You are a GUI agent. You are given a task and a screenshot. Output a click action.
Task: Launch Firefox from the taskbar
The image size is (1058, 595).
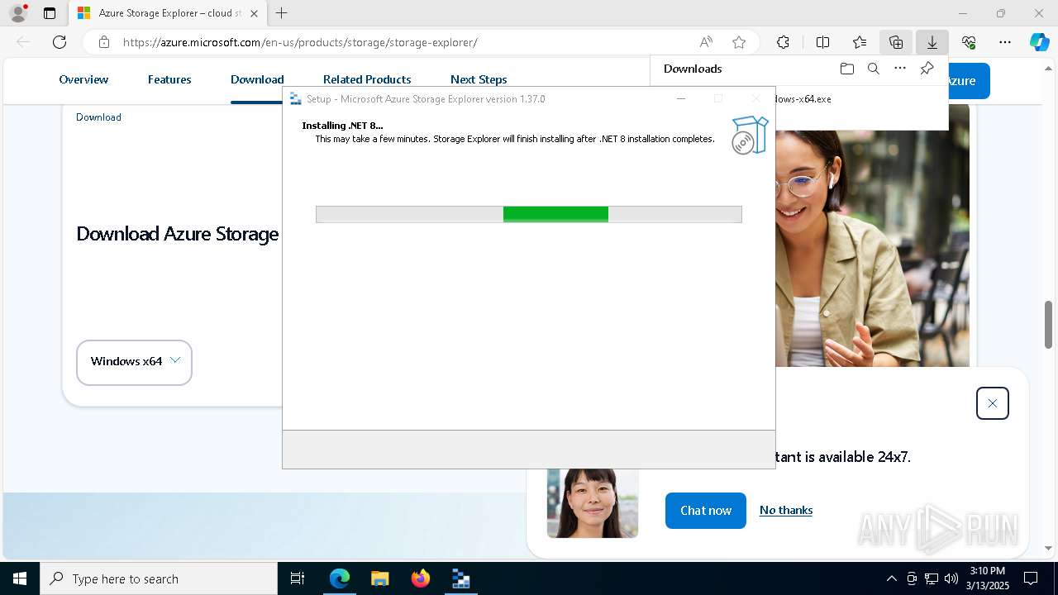pyautogui.click(x=421, y=578)
